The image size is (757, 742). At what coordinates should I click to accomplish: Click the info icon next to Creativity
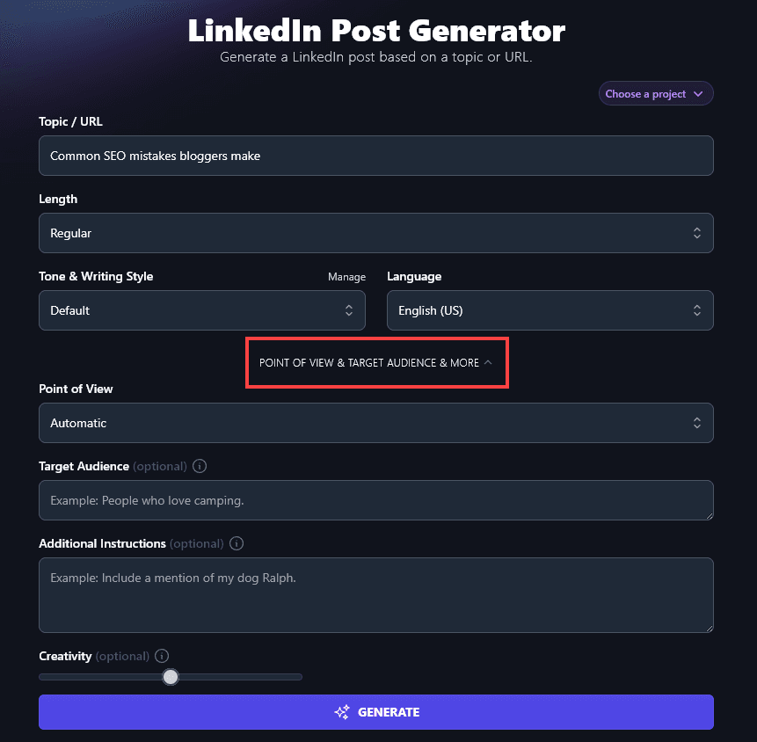161,656
